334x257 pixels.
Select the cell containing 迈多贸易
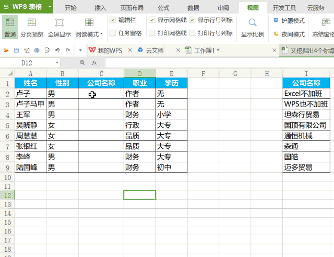[x=306, y=168]
